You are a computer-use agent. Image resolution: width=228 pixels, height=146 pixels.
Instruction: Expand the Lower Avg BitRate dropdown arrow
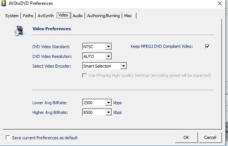tap(108, 103)
